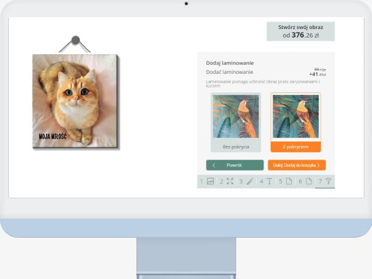Click the 'Stwórz swój obraz' price box
The image size is (372, 279).
click(x=300, y=31)
